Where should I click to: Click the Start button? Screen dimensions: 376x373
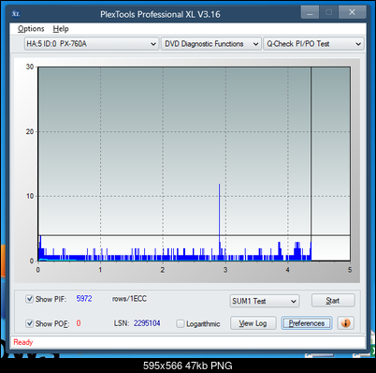click(333, 301)
